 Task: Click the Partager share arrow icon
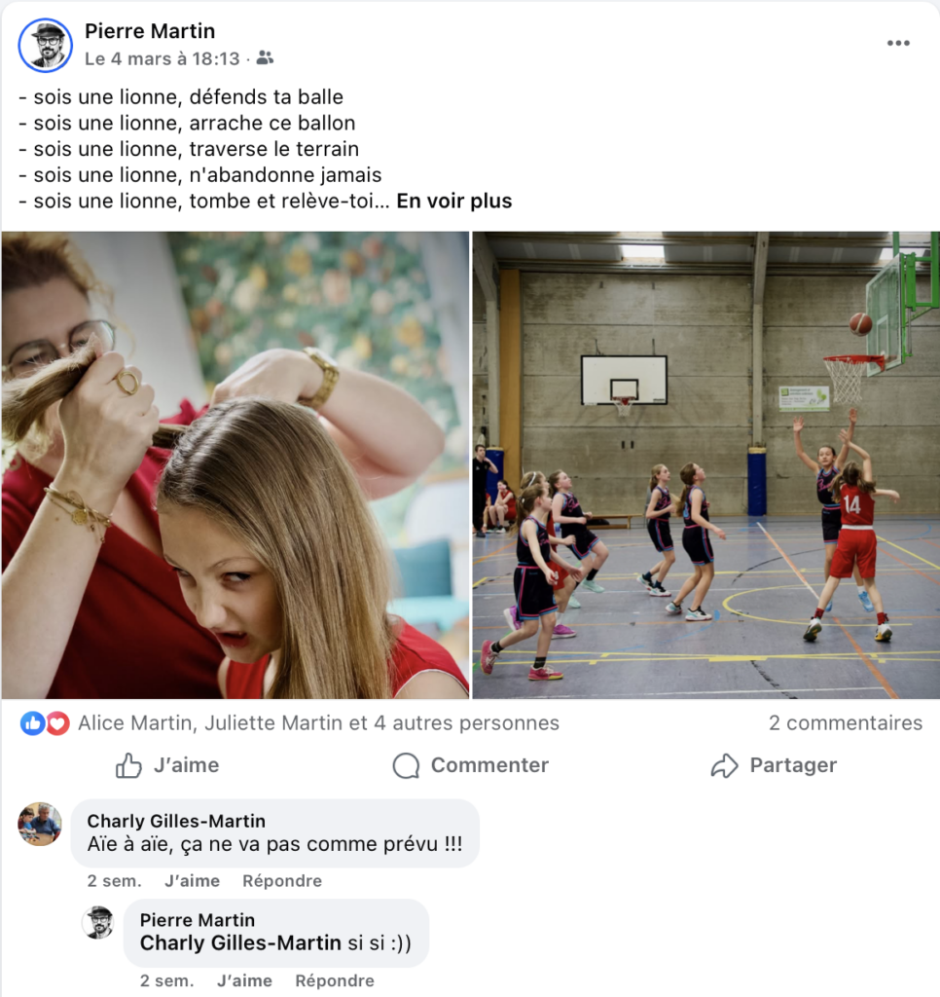pyautogui.click(x=725, y=765)
